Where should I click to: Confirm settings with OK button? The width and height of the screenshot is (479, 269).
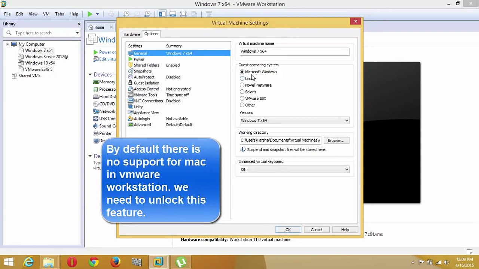tap(288, 230)
